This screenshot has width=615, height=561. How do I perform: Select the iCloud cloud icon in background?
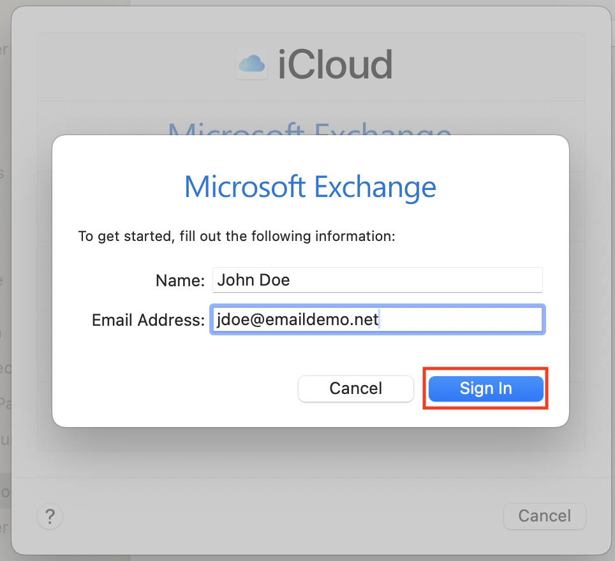click(x=252, y=64)
